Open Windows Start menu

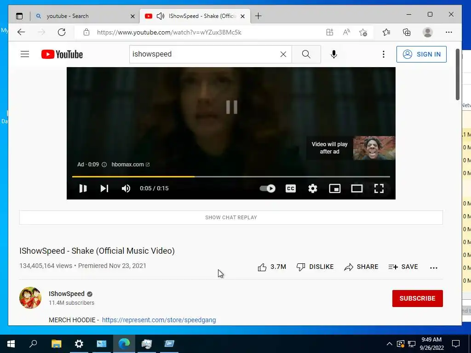coord(11,344)
